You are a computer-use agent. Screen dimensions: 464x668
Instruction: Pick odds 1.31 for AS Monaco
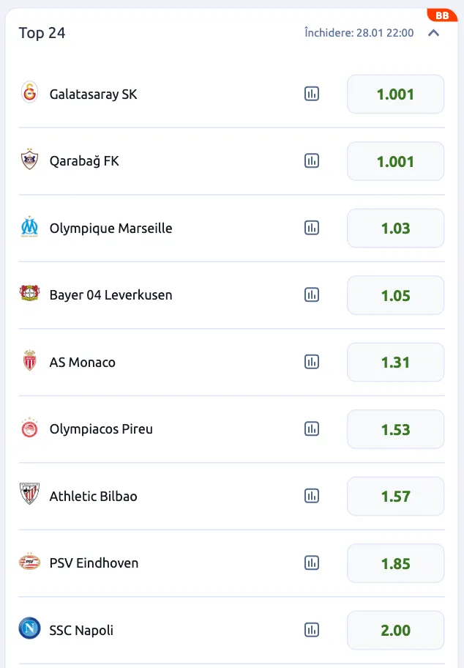click(x=395, y=362)
